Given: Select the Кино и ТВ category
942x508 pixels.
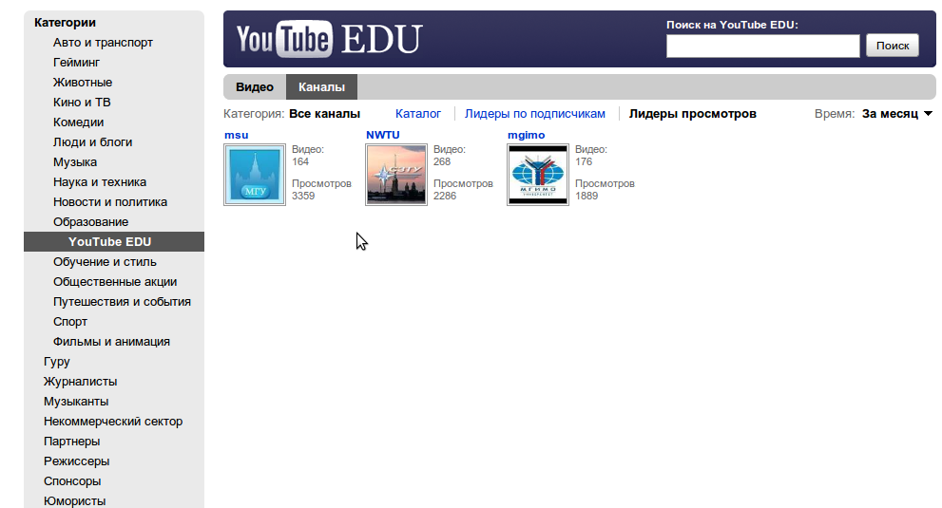Looking at the screenshot, I should point(82,103).
